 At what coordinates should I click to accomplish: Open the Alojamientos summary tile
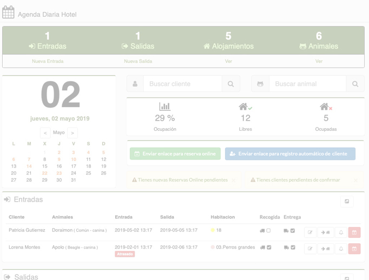coord(228,41)
